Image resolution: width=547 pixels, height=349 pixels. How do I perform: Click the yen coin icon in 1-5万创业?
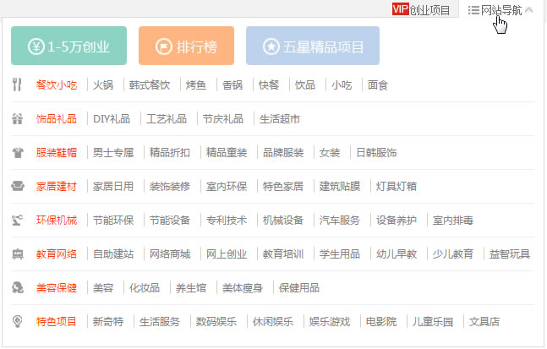pyautogui.click(x=36, y=46)
